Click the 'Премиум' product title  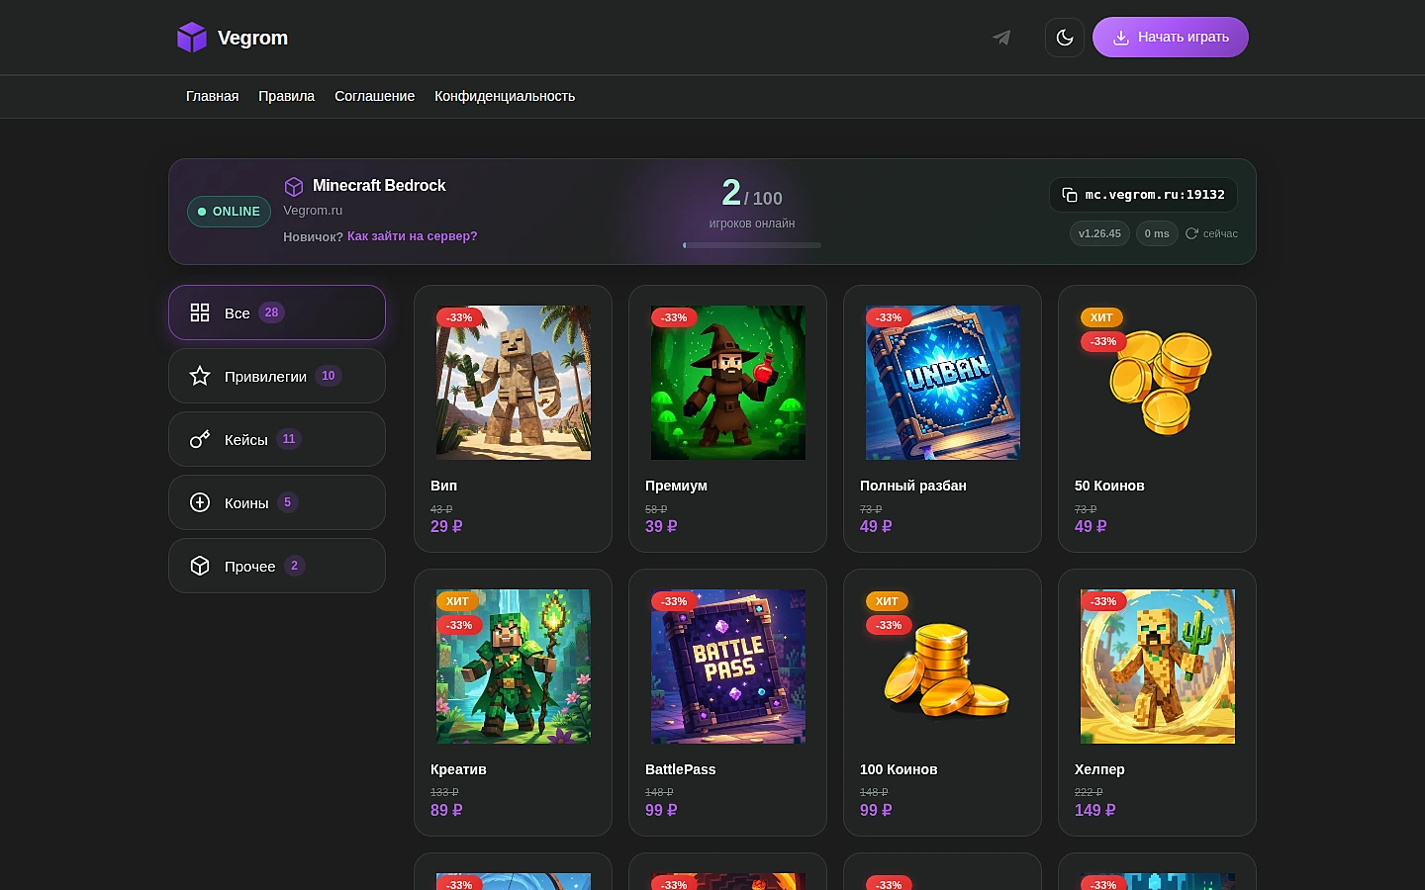pos(676,486)
